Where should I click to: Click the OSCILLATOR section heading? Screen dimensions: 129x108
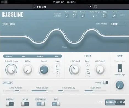point(9,24)
